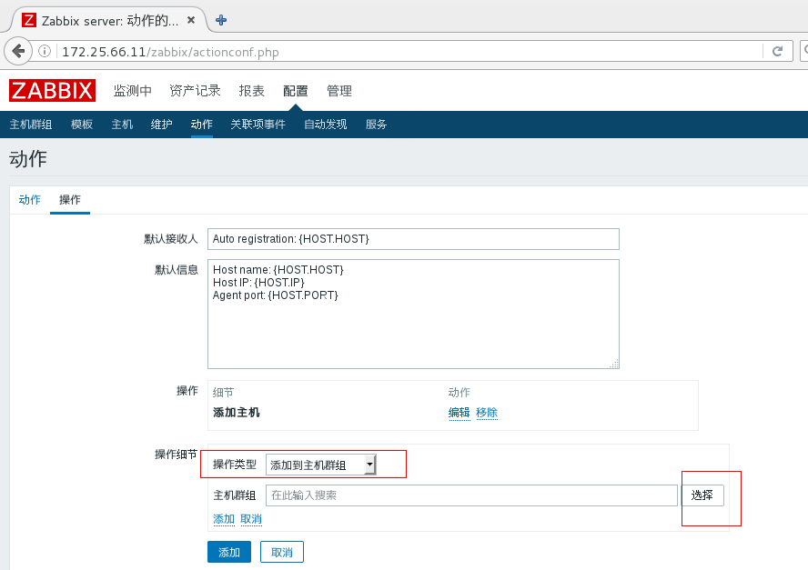Click the 取消 button at the bottom
Image resolution: width=808 pixels, height=570 pixels.
(281, 552)
